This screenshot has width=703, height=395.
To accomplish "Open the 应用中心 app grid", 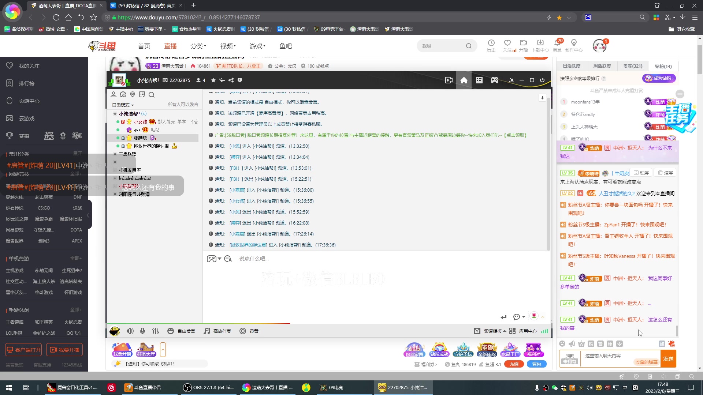I will [523, 331].
